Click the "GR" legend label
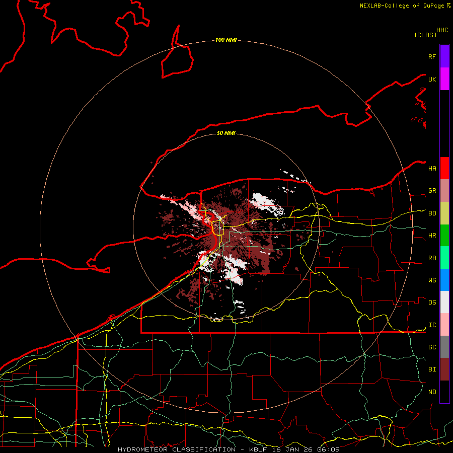Viewport: 453px width, 453px height. coord(432,191)
